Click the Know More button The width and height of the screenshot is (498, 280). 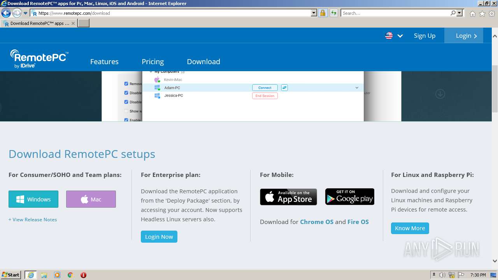point(410,228)
